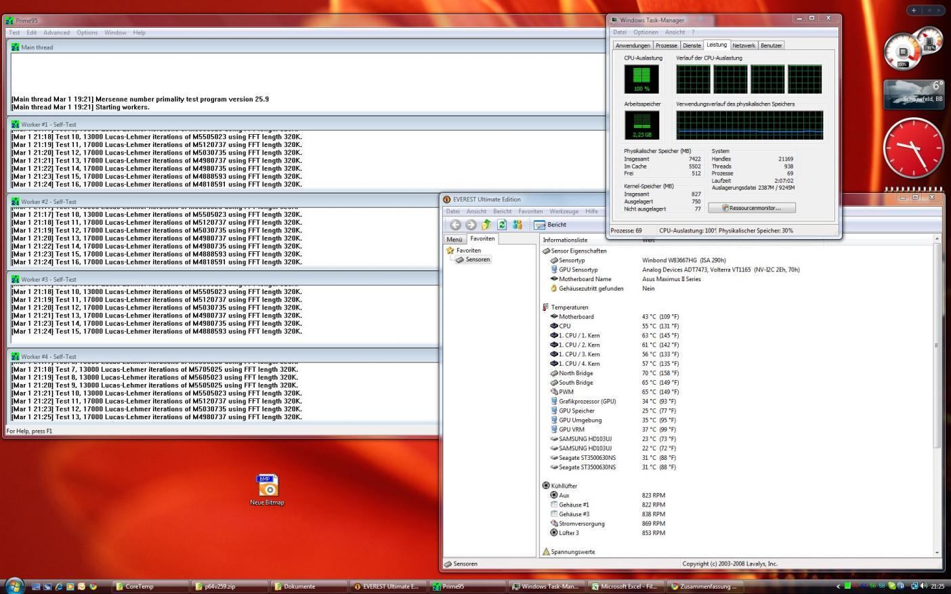Click the Worker #1 Self-Test window icon
This screenshot has width=951, height=594.
click(15, 125)
